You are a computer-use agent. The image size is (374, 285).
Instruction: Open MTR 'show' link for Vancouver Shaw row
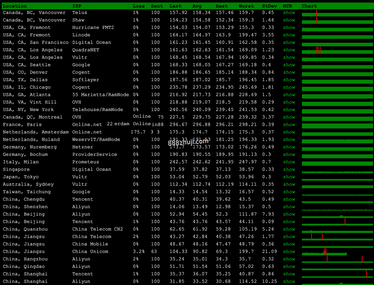click(289, 20)
